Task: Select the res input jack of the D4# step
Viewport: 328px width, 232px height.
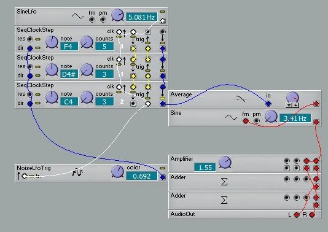Action: click(30, 67)
